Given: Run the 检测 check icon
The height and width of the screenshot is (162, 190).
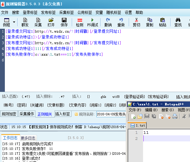Looking at the screenshot, I should click(x=80, y=22).
